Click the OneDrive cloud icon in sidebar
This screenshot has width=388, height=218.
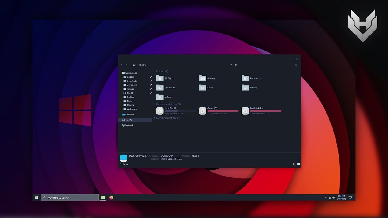[123, 114]
